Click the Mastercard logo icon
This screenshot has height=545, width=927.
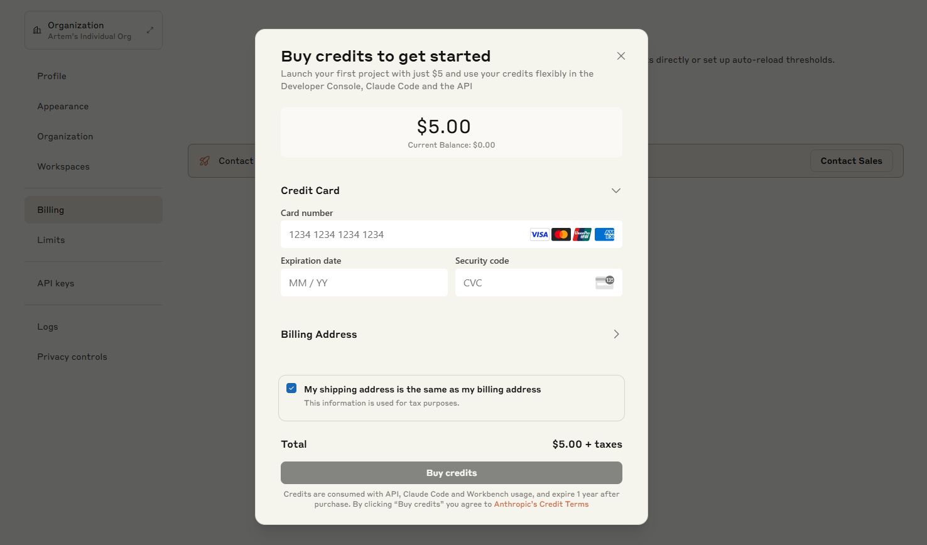pyautogui.click(x=561, y=235)
